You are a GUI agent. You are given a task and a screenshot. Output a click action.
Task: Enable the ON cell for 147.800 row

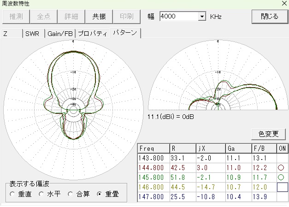point(282,197)
